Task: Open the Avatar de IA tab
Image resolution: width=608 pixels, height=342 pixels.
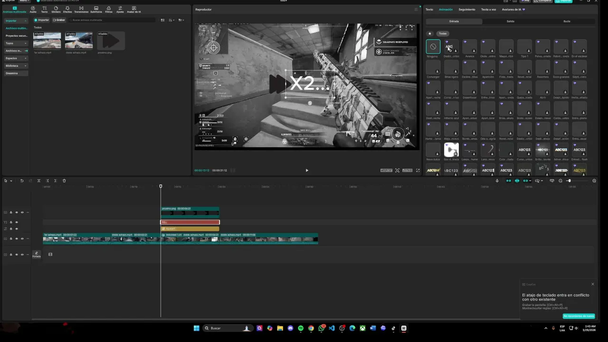Action: pyautogui.click(x=134, y=9)
